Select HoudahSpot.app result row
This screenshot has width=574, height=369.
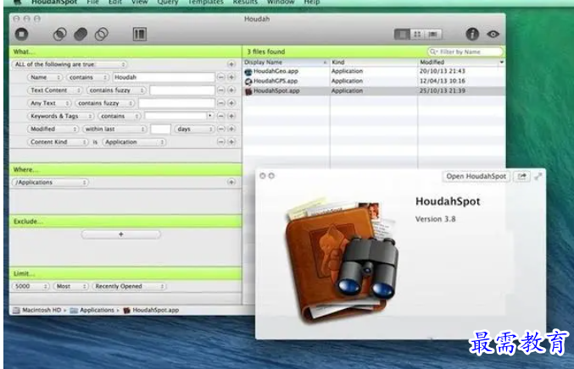pos(374,91)
